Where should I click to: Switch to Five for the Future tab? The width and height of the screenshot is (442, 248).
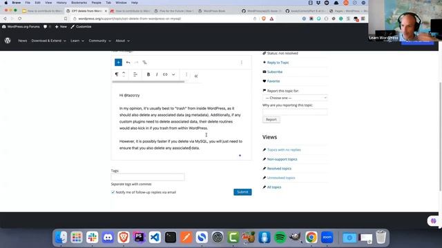(x=175, y=11)
